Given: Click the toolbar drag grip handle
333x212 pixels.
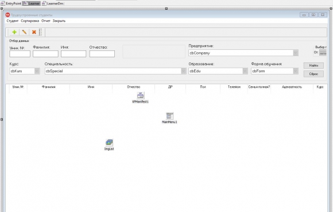Looking at the screenshot, I should (x=41, y=32).
